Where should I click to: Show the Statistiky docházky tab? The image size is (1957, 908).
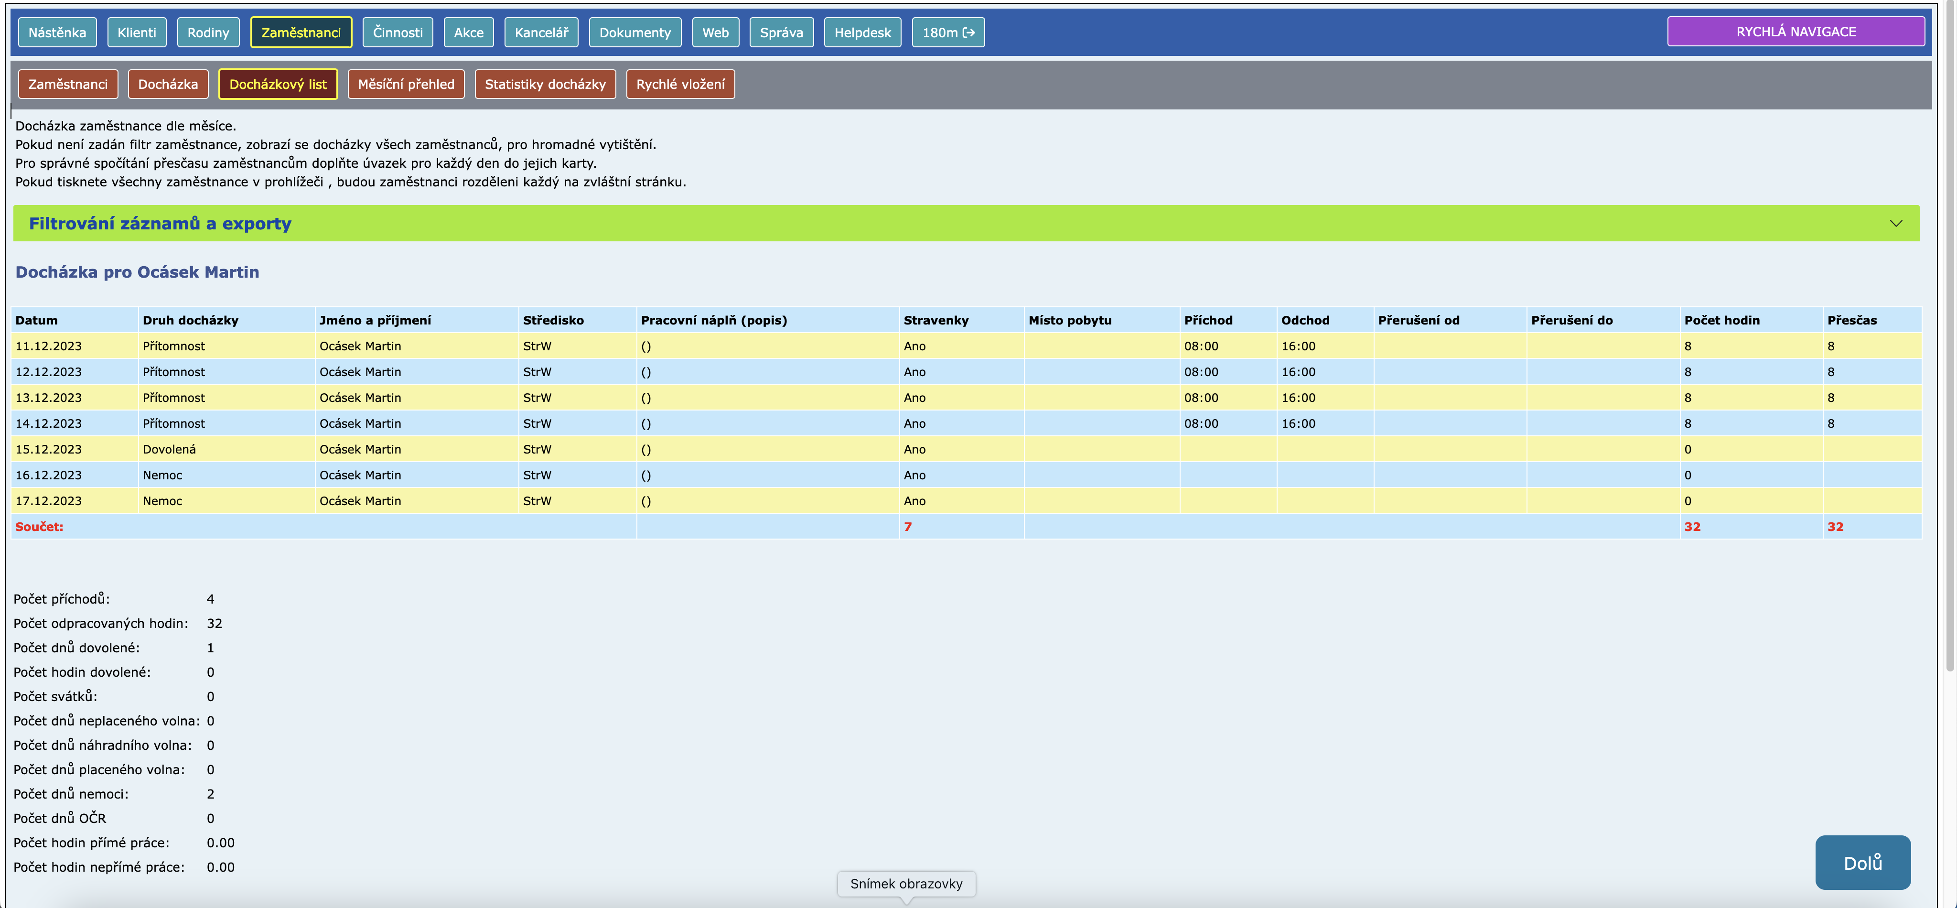pyautogui.click(x=545, y=84)
